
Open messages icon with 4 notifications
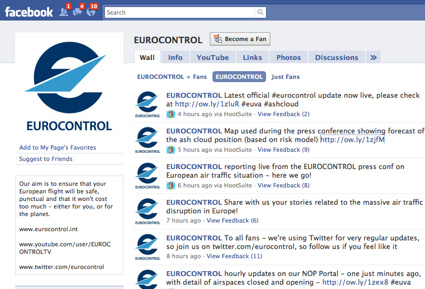[77, 12]
